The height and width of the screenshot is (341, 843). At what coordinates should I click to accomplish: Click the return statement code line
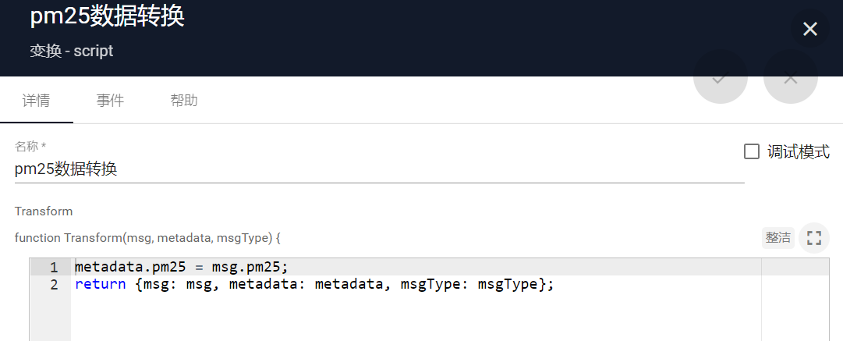314,285
